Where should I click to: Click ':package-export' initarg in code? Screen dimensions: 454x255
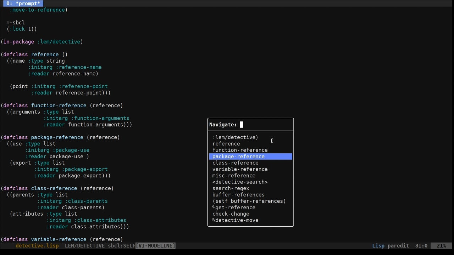(85, 169)
